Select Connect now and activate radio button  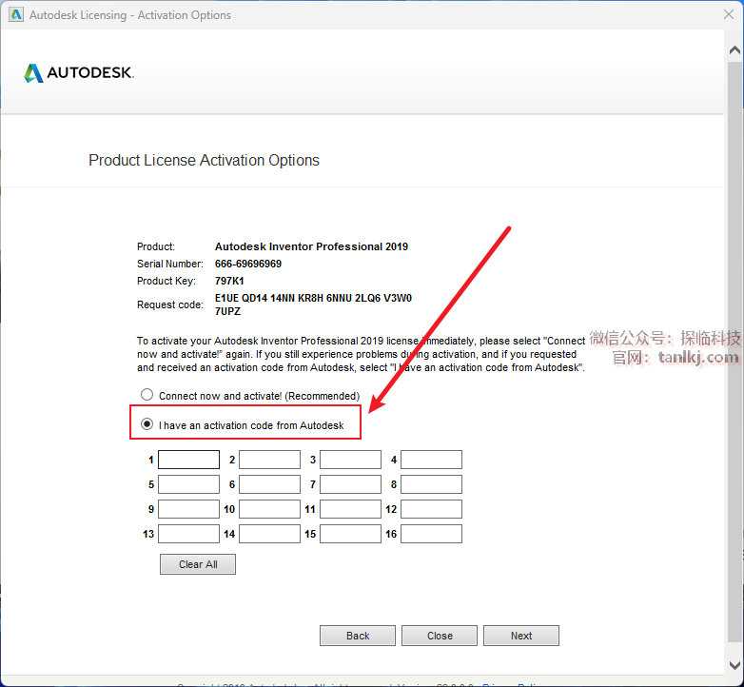pyautogui.click(x=147, y=395)
